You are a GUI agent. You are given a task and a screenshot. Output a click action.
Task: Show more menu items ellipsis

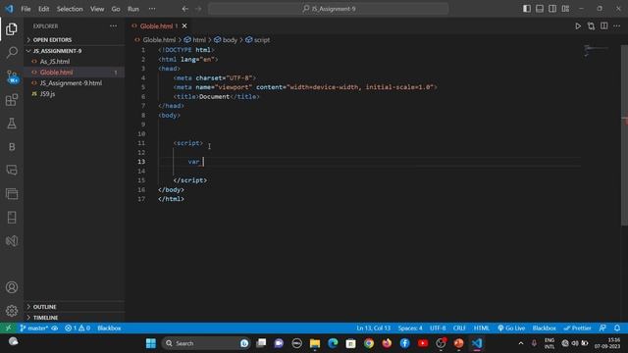[152, 9]
